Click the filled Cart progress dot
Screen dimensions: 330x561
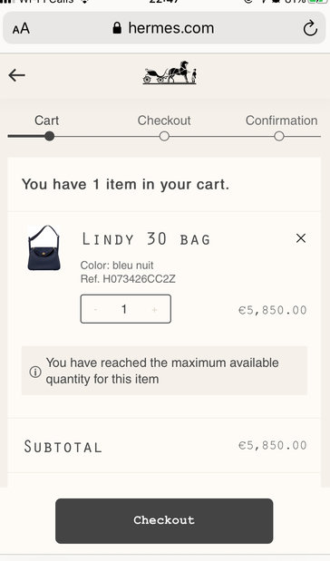tap(50, 136)
